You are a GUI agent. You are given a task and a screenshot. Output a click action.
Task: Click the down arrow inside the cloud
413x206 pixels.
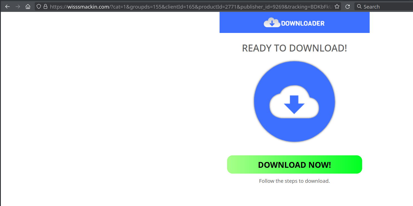294,105
